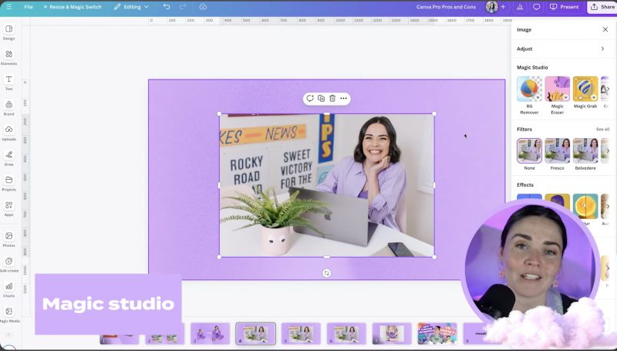Screen dimensions: 617x351
Task: Open the Charts sidebar tab
Action: click(x=8, y=289)
